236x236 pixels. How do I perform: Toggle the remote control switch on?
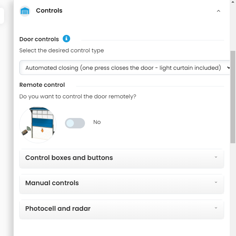(75, 123)
